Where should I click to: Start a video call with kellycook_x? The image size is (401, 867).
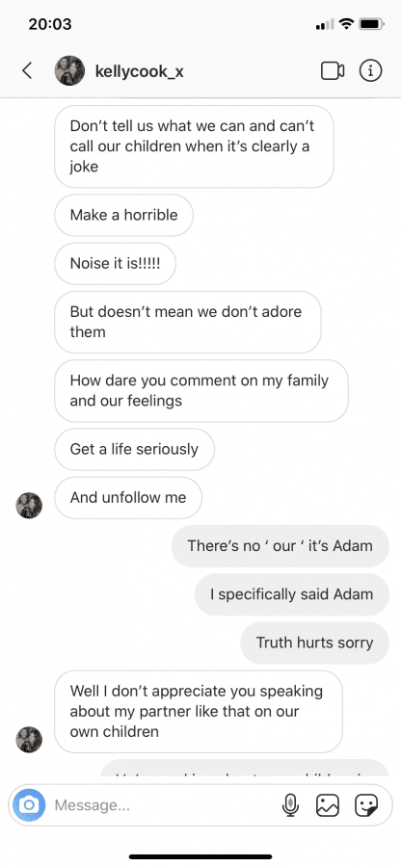(x=333, y=70)
